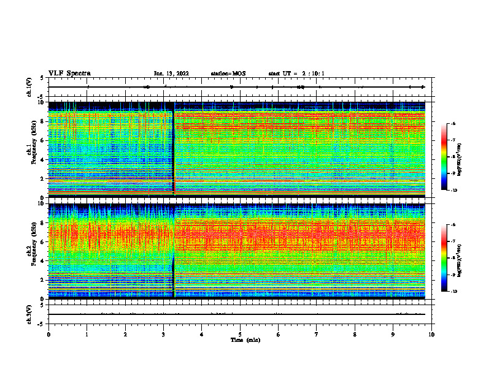The image size is (486, 375).
Task: Click time axis tick label "4"
Action: click(x=202, y=335)
